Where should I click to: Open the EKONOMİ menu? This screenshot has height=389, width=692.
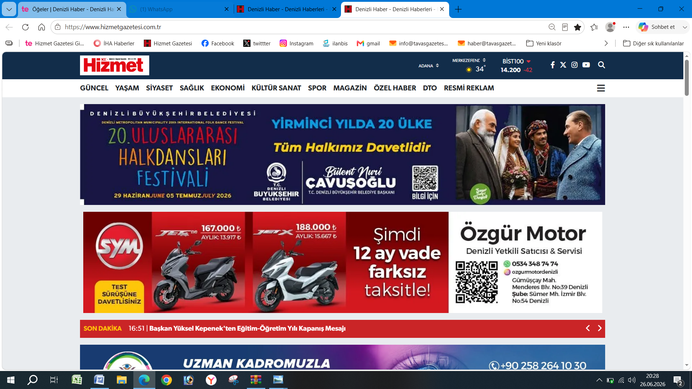[x=228, y=88]
